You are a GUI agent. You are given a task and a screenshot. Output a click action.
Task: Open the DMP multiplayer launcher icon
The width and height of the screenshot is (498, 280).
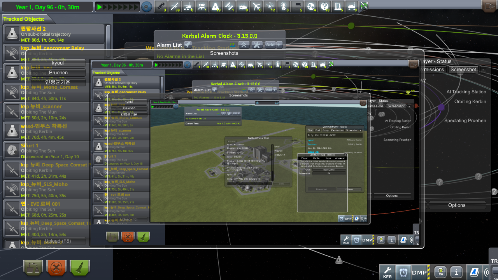point(419,272)
